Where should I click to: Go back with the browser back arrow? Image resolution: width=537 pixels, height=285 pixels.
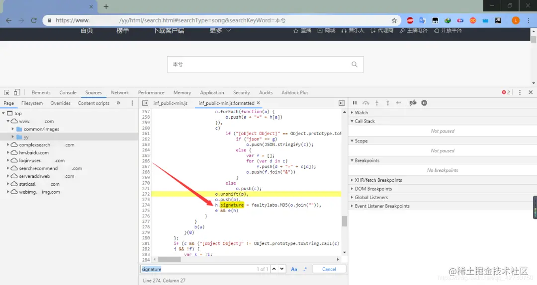coord(8,20)
